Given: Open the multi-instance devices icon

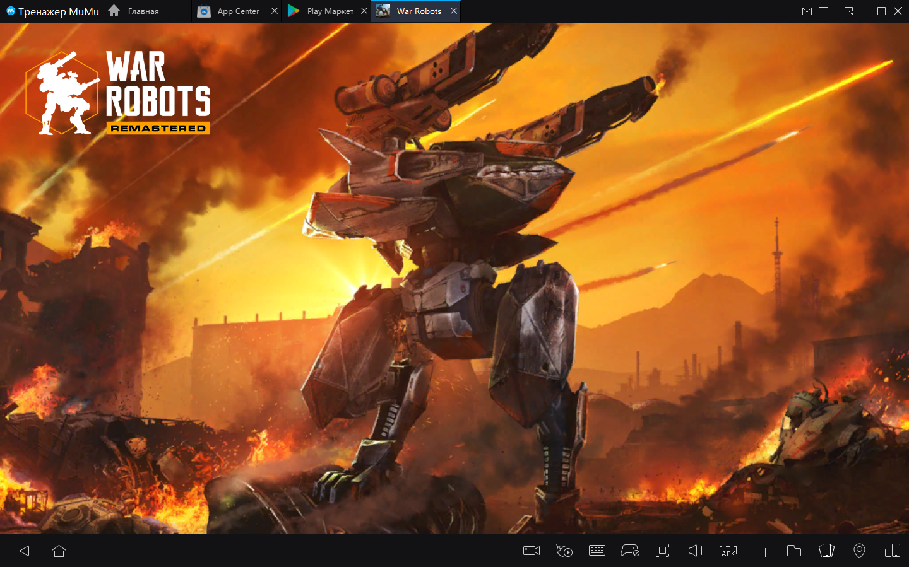Looking at the screenshot, I should tap(893, 551).
